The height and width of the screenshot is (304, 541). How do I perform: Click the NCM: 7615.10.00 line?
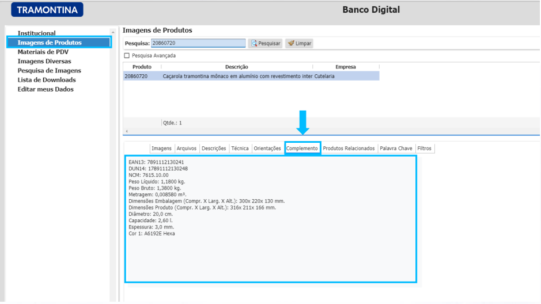pyautogui.click(x=149, y=175)
